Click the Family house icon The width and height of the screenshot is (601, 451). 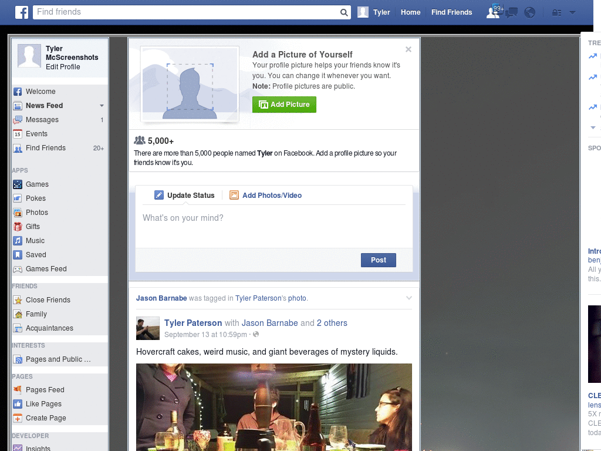(x=18, y=315)
